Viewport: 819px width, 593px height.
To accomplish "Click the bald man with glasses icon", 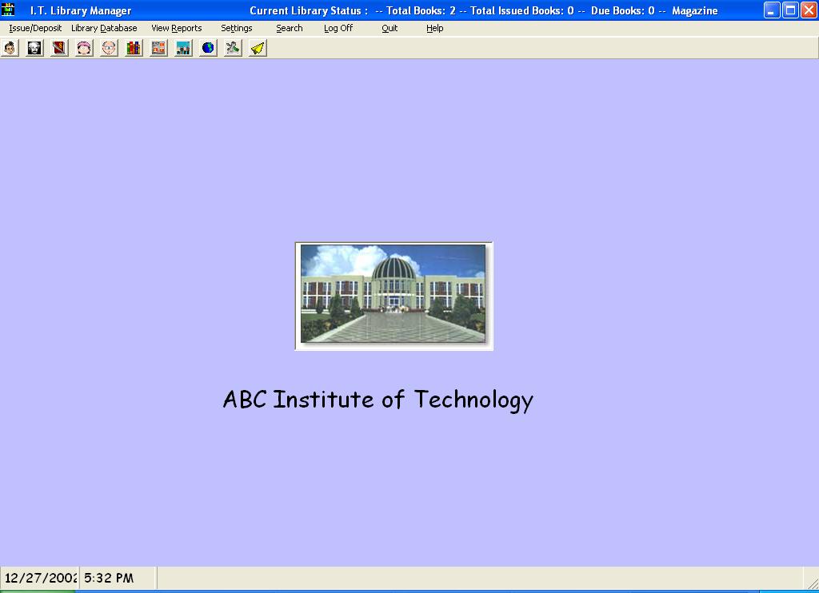I will pyautogui.click(x=109, y=48).
